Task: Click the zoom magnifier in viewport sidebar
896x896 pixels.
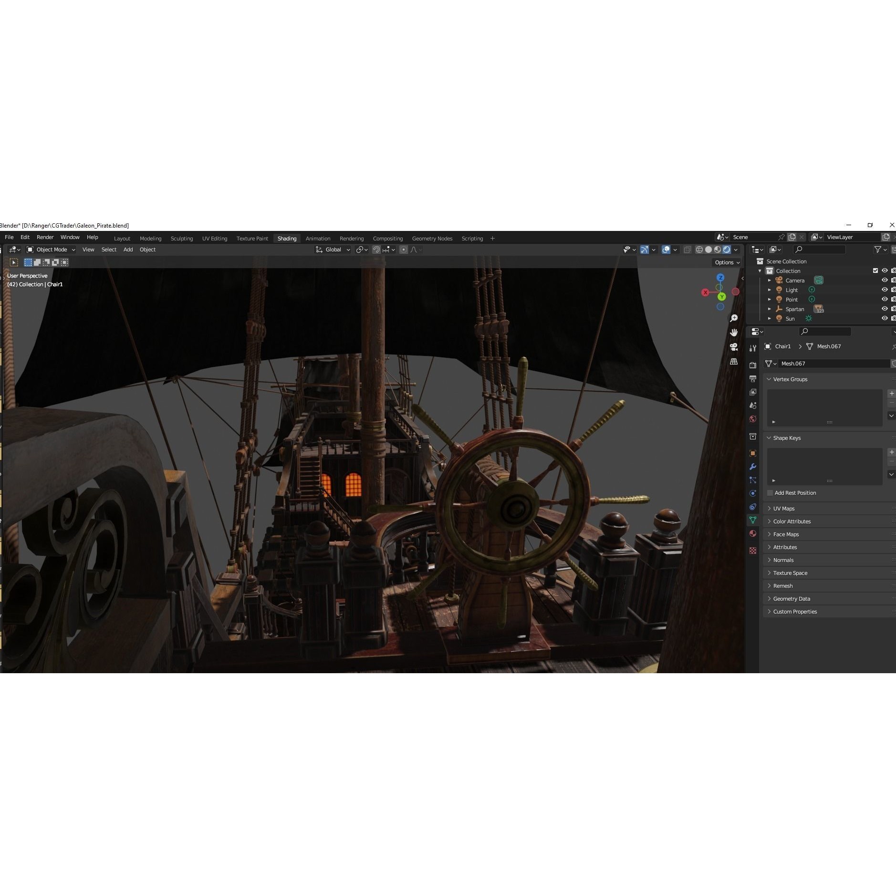Action: tap(735, 317)
